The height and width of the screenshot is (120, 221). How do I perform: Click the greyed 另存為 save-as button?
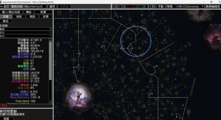click(64, 7)
